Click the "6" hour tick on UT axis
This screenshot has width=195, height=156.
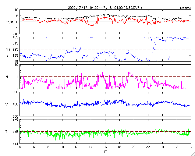[x=34, y=147]
